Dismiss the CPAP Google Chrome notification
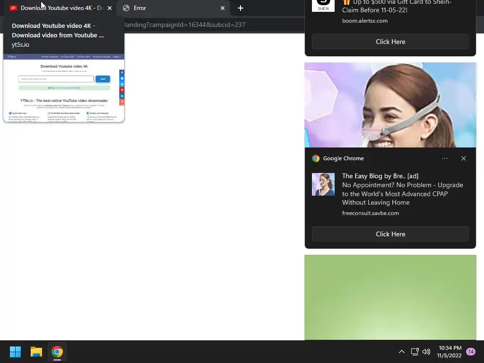484x363 pixels. click(x=463, y=158)
